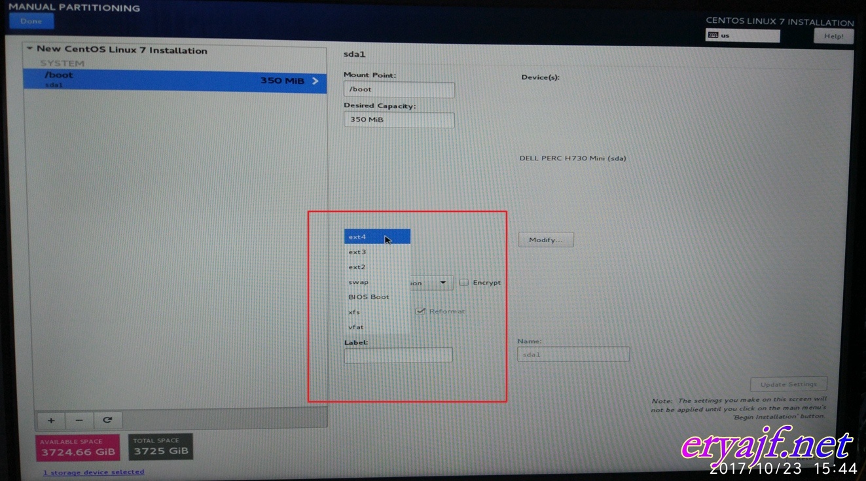Click the Mount Point input field
Image resolution: width=866 pixels, height=481 pixels.
pyautogui.click(x=399, y=90)
